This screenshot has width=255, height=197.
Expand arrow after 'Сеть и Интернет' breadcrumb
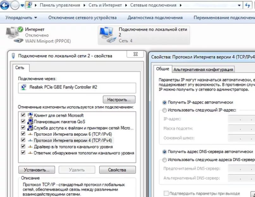126,5
